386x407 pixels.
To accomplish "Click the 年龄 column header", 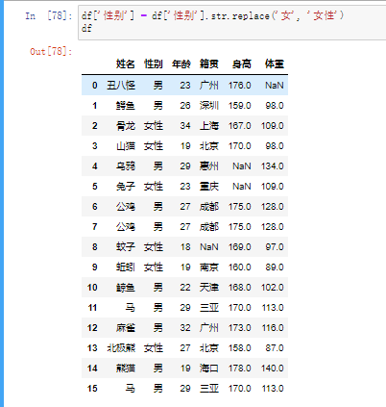I will coord(181,64).
